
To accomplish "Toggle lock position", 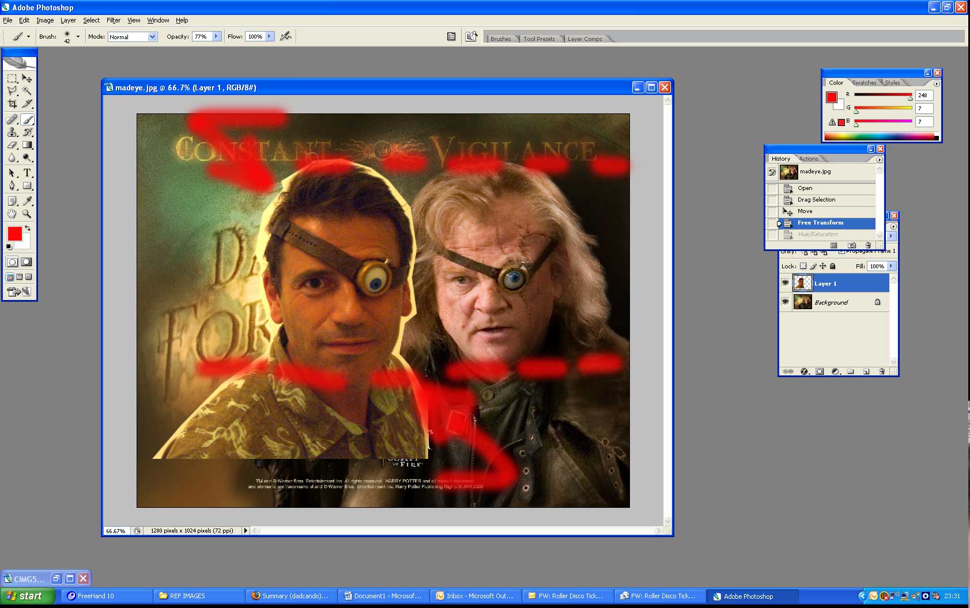I will (823, 266).
